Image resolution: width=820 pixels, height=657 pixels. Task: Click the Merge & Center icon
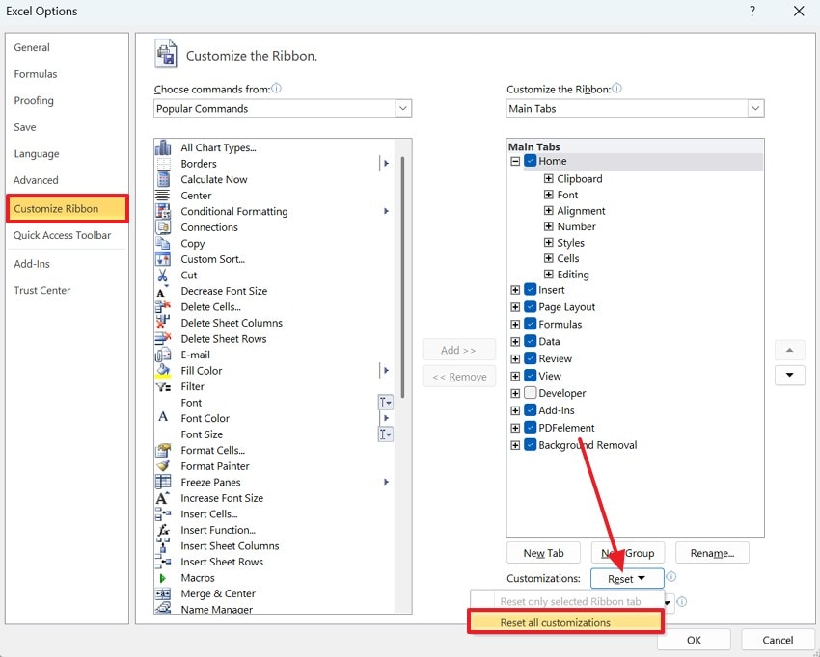163,593
